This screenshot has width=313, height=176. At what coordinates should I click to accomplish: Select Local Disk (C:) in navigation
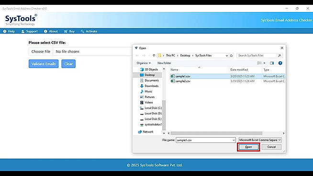151,108
